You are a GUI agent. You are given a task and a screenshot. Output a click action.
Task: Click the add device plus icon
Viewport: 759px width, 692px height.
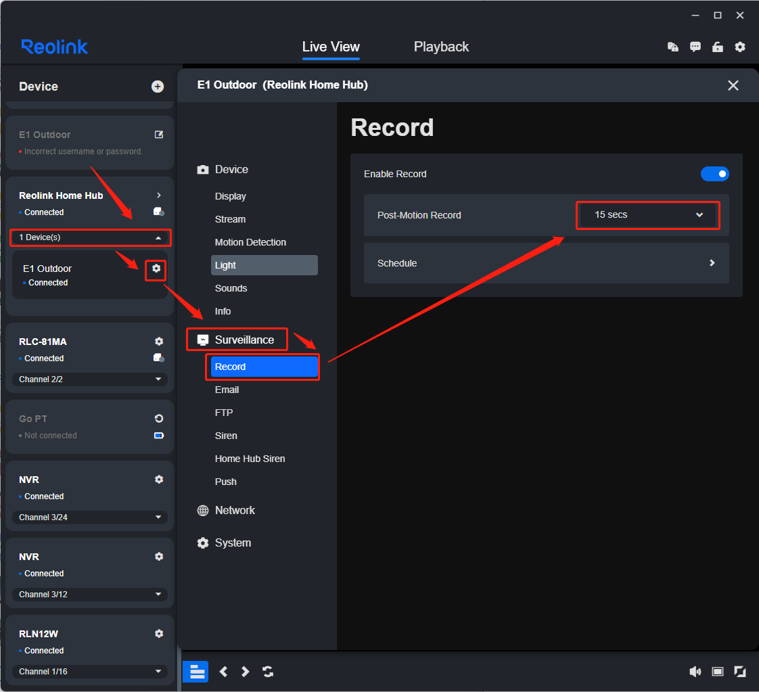click(158, 87)
